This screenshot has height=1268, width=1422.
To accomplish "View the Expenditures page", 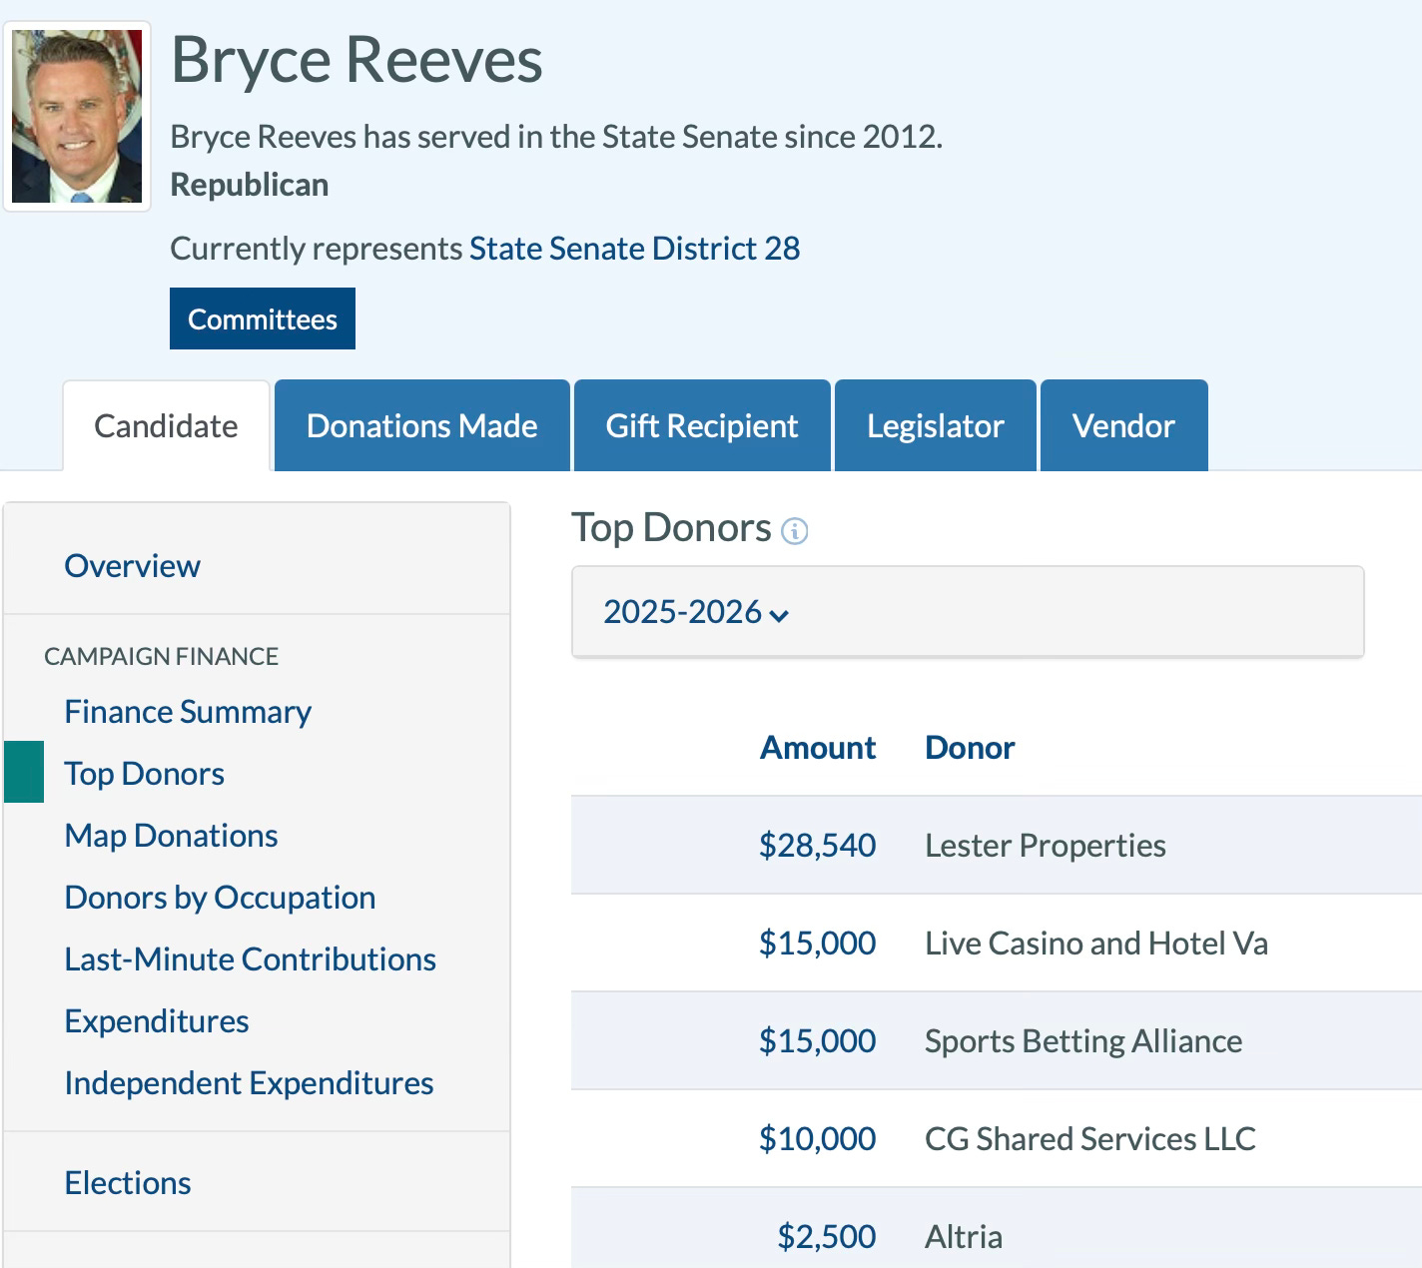I will 157,1021.
